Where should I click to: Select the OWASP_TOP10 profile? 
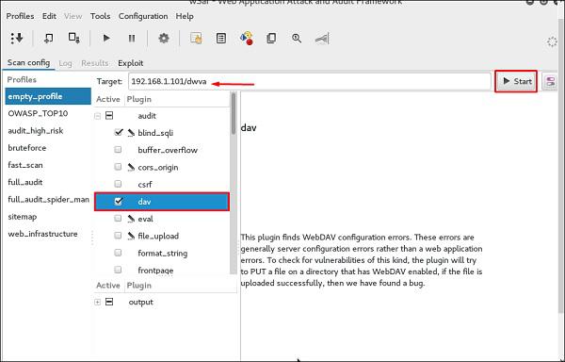click(x=38, y=113)
